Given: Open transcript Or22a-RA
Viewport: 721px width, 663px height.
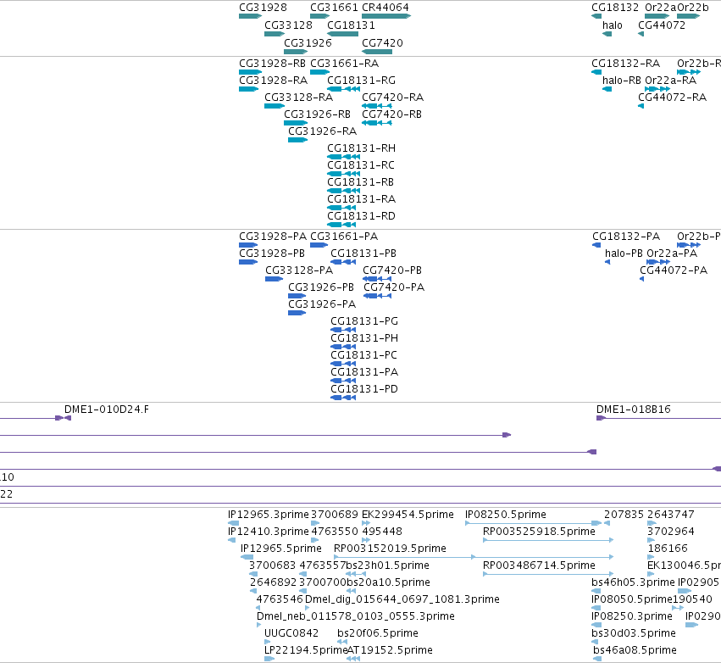Looking at the screenshot, I should coord(657,89).
